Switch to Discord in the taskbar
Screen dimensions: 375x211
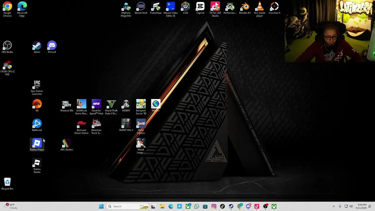point(248,206)
